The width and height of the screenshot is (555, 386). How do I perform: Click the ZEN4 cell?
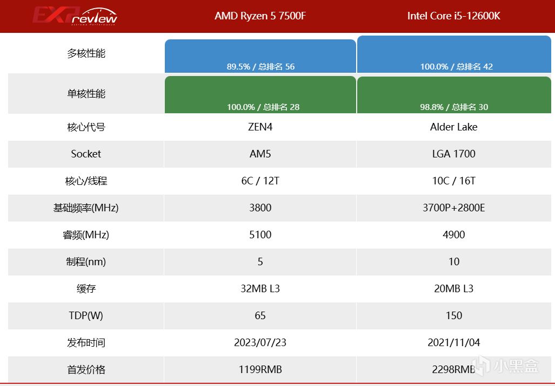click(x=260, y=127)
